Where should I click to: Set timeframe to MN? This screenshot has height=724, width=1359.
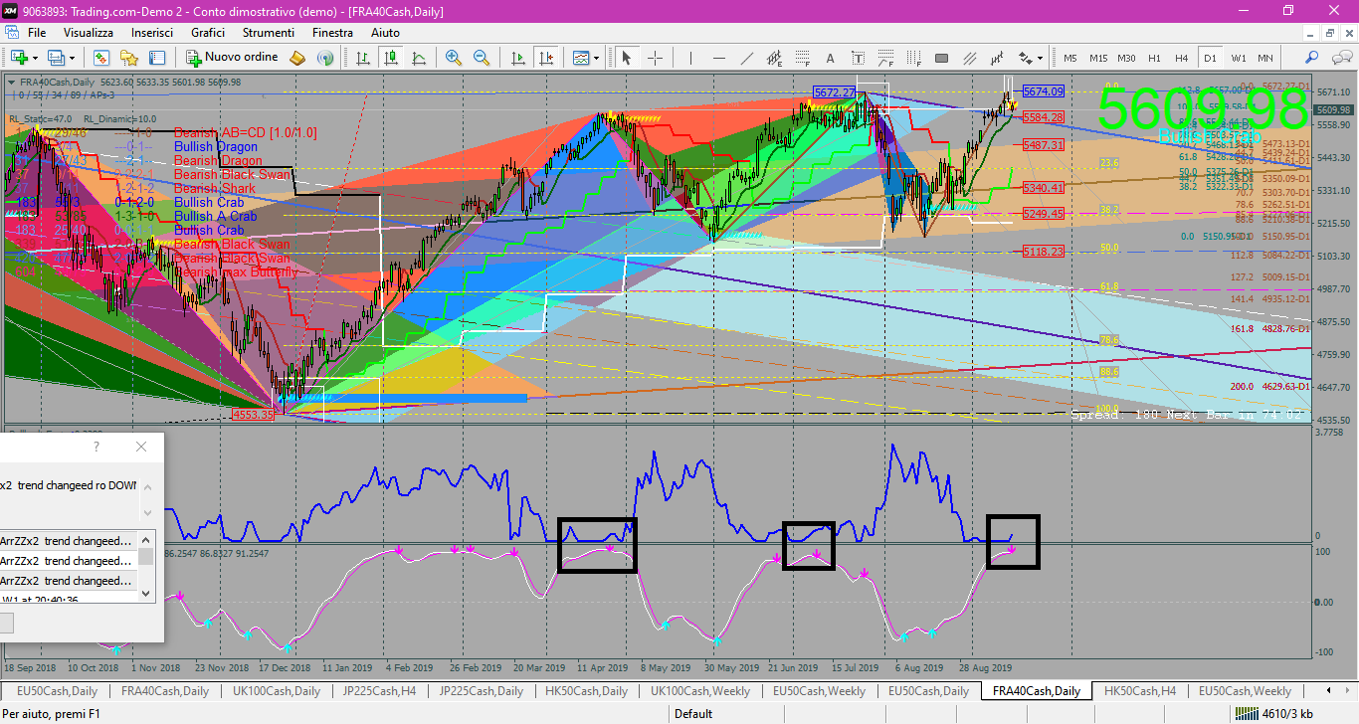point(1265,58)
